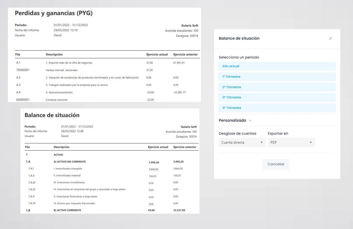
Task: Click the Descripción header in PYG report
Action: click(x=54, y=54)
